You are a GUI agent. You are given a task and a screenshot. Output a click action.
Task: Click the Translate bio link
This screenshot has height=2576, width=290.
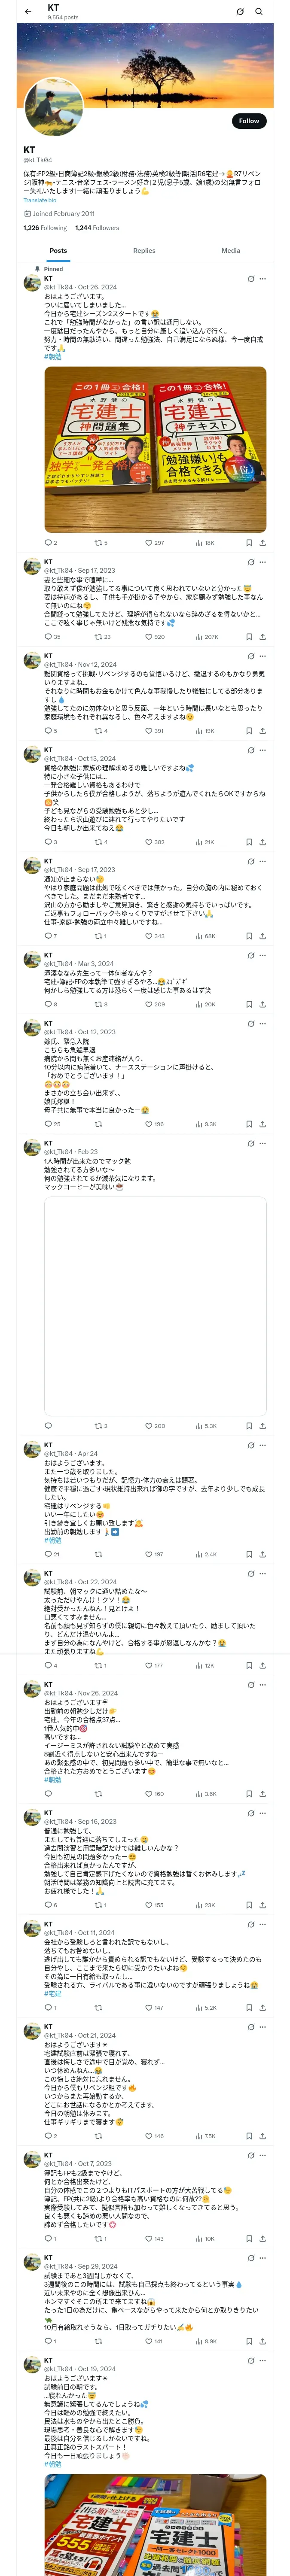(40, 201)
